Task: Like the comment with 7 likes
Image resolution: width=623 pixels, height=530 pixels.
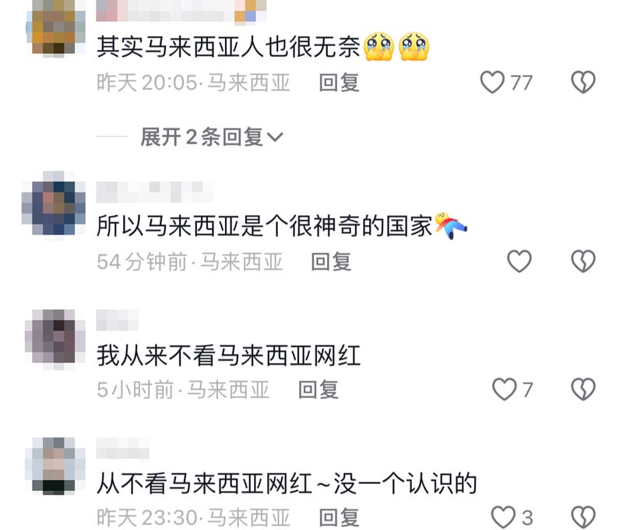Action: pos(504,389)
